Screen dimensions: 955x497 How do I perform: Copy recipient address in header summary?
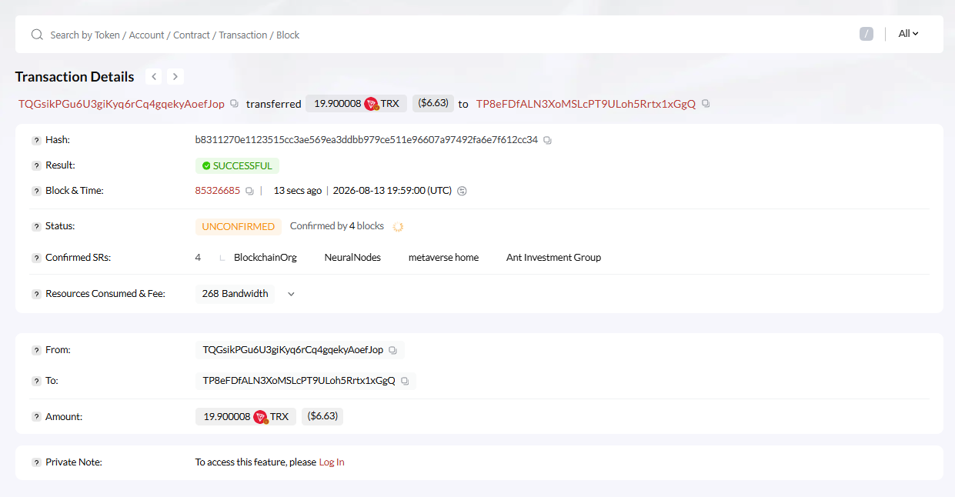[x=706, y=104]
